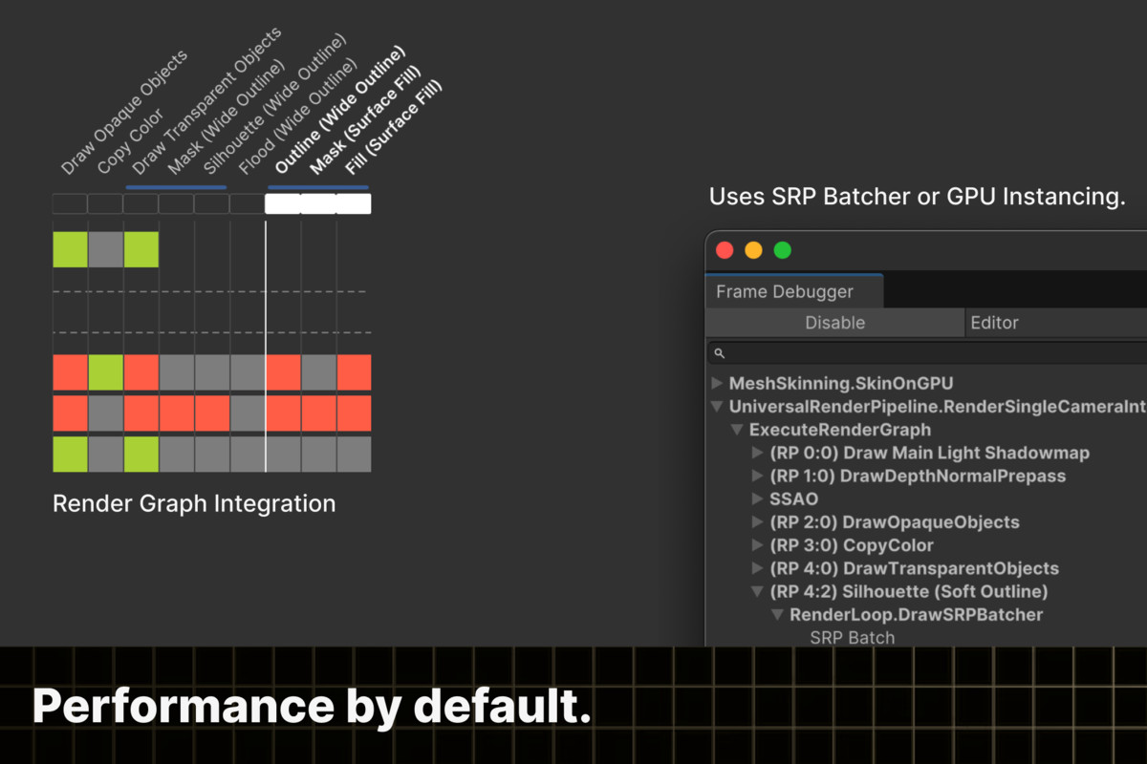Click the red close window button

point(725,250)
